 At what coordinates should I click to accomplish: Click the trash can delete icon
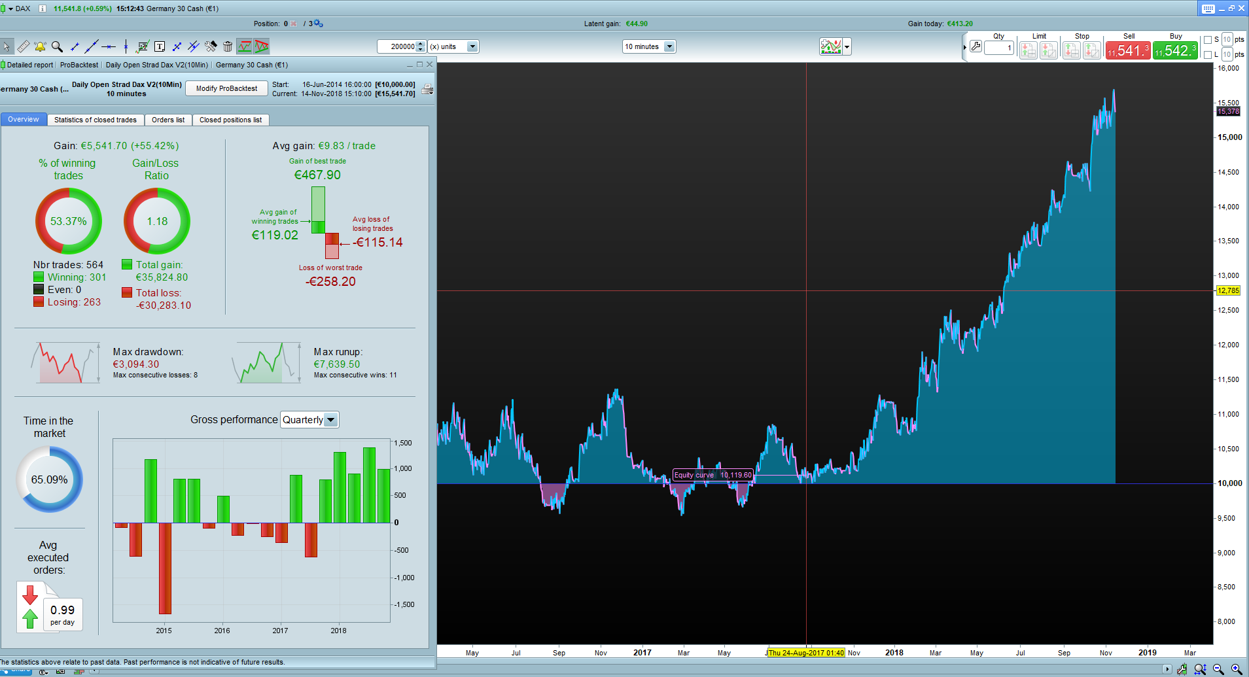coord(227,46)
